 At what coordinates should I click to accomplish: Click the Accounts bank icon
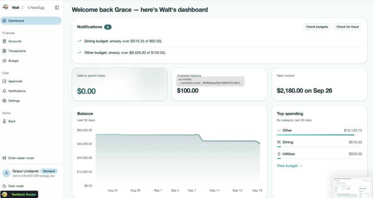click(x=4, y=41)
